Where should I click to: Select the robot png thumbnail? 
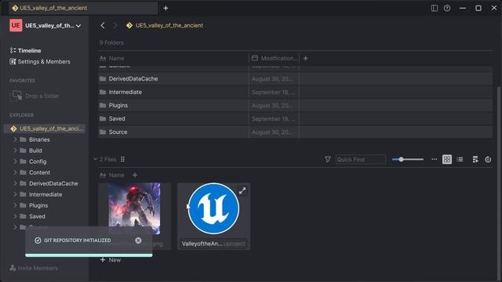tap(134, 208)
